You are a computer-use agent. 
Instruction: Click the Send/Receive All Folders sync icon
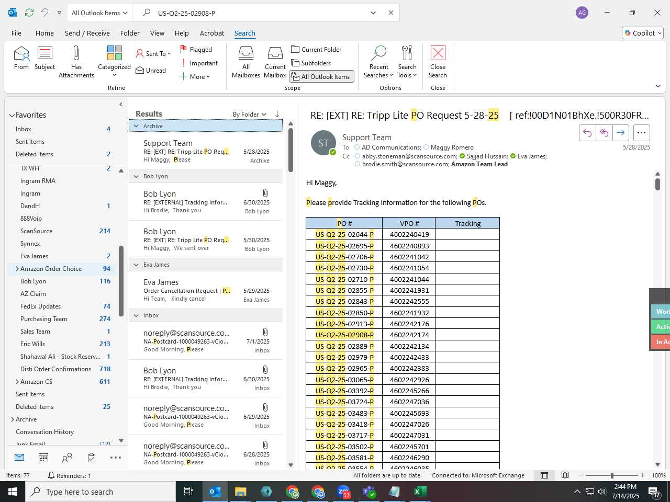point(29,13)
